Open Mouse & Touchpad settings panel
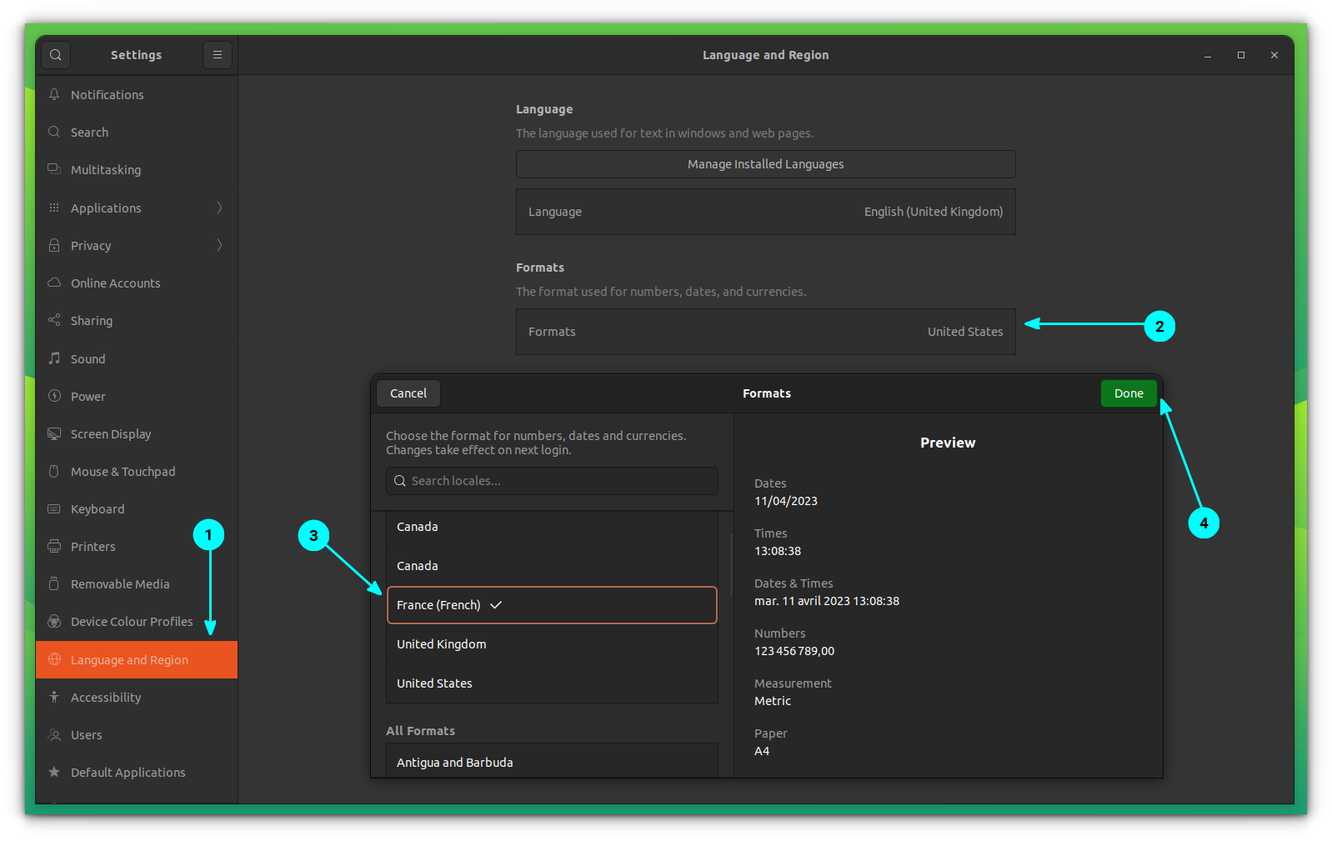The width and height of the screenshot is (1332, 841). pos(137,471)
